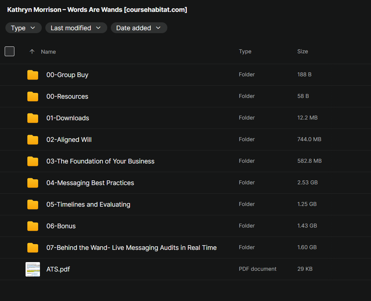Viewport: 371px width, 301px height.
Task: Open the 03-The Foundation of Your Business folder
Action: (x=100, y=161)
